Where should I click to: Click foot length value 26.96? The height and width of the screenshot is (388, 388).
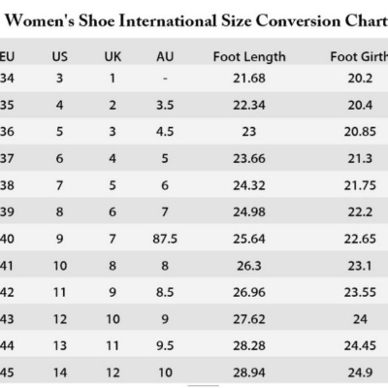pos(249,292)
